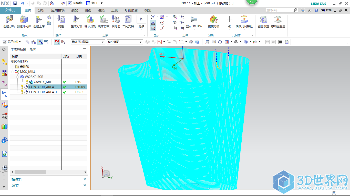Click the Constraint Navigator sidebar icon
The height and width of the screenshot is (196, 350).
(4, 72)
